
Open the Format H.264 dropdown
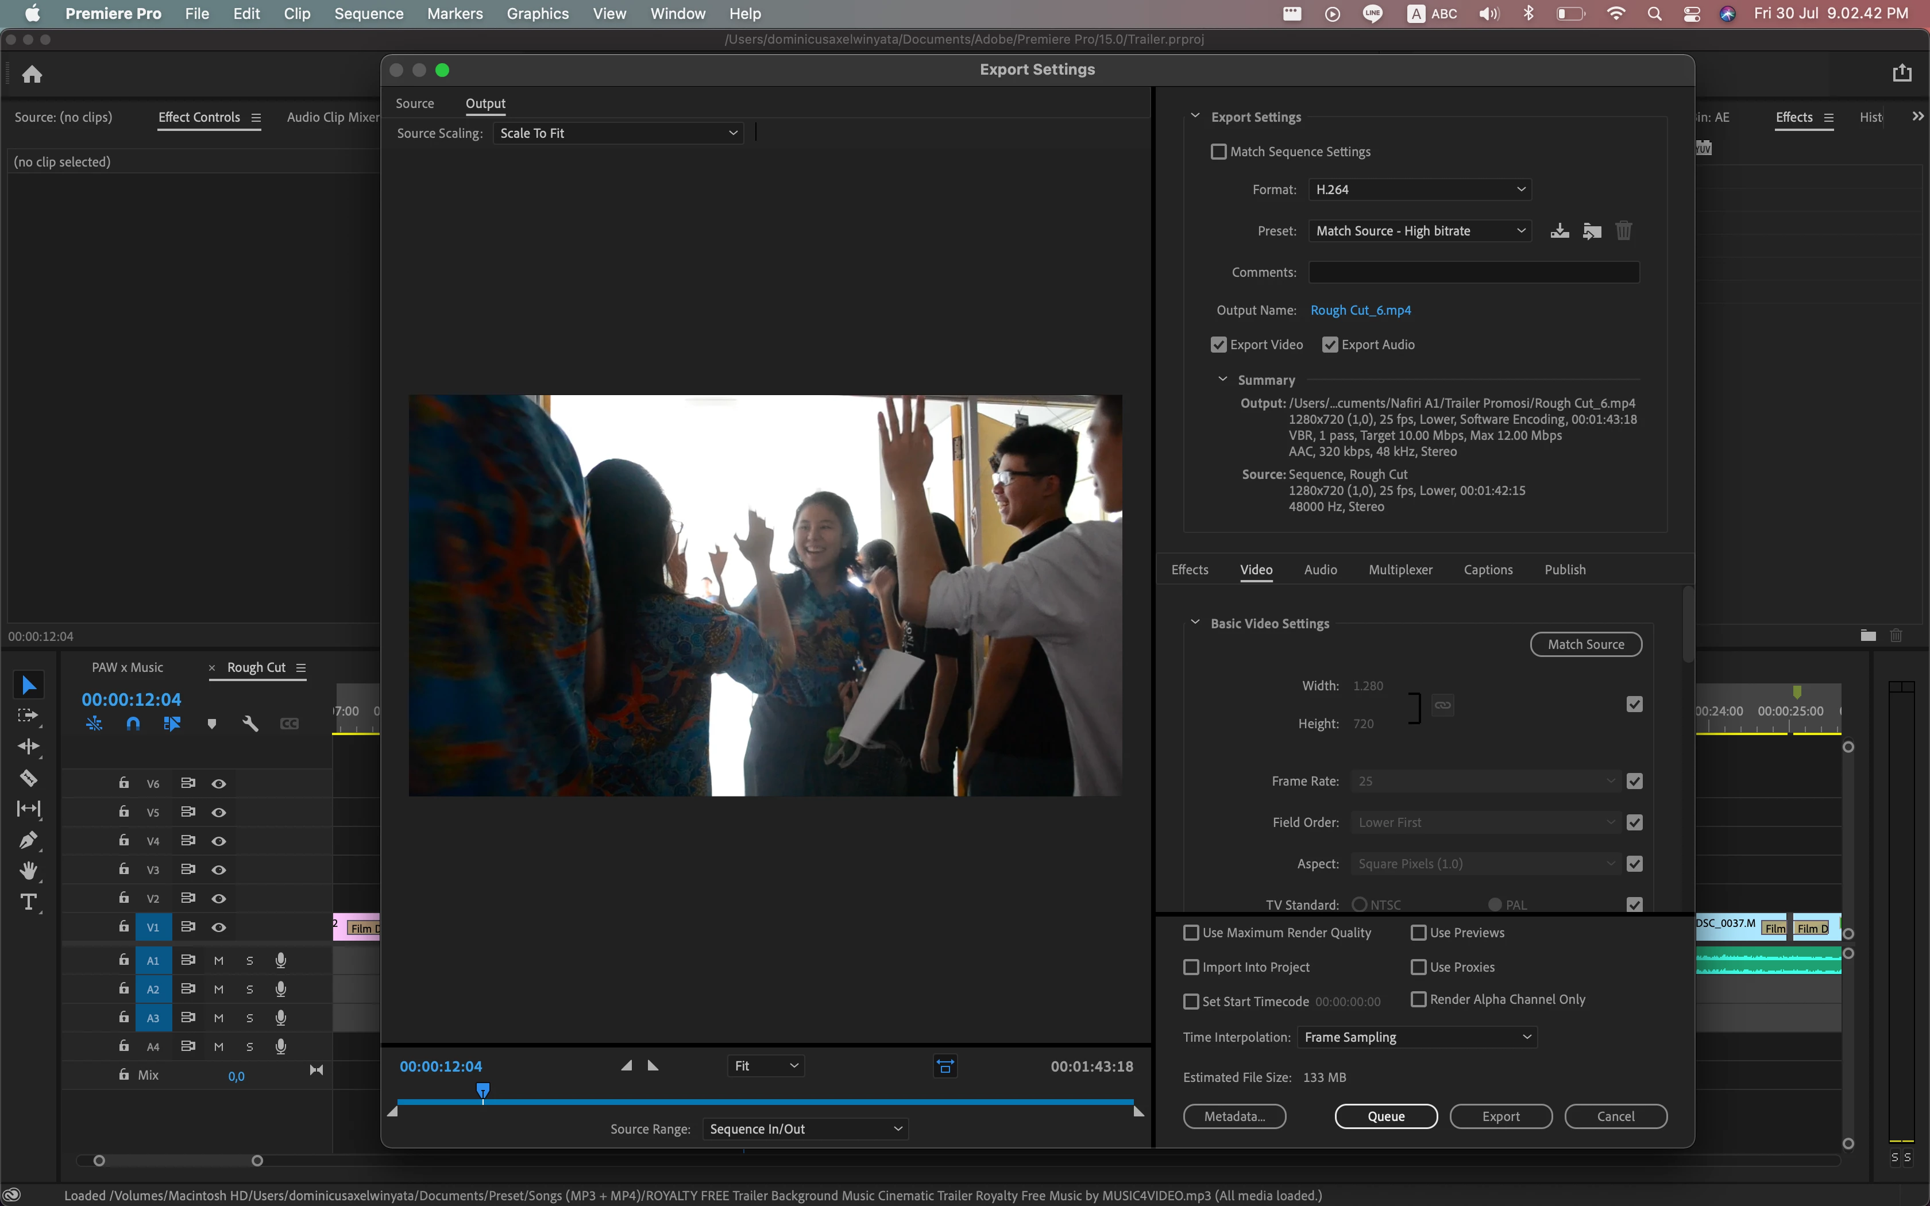[1419, 190]
